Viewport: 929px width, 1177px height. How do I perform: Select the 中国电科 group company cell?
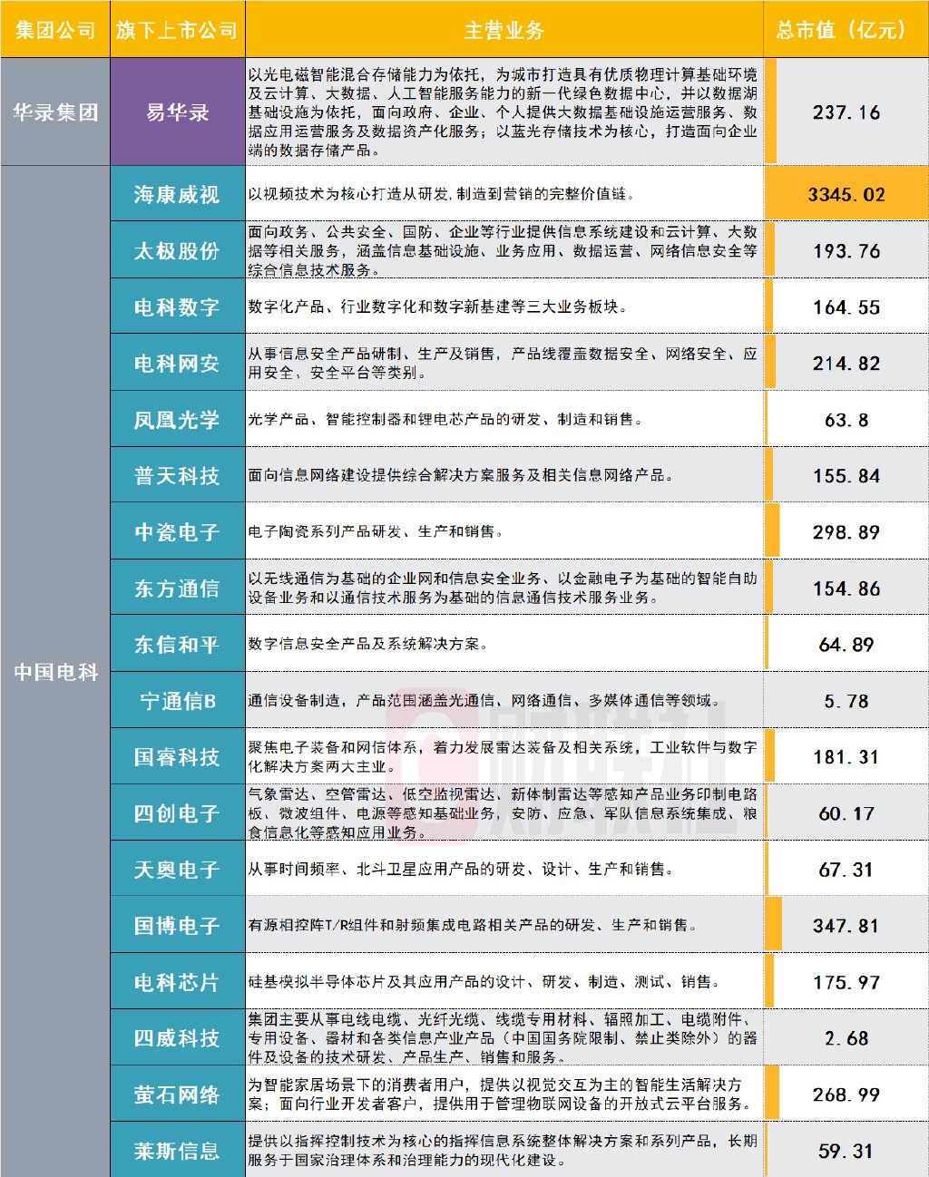click(55, 671)
